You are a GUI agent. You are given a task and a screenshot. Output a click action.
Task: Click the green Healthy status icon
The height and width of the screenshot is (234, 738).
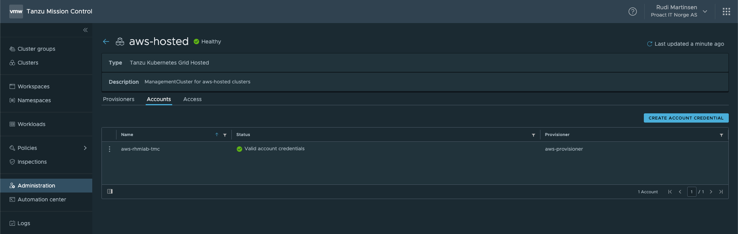click(x=196, y=41)
